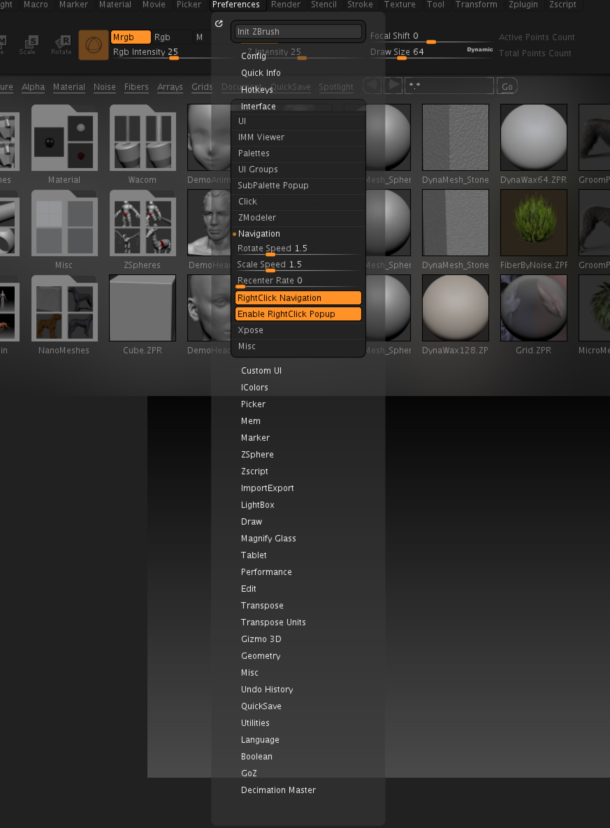Open the Render menu

pos(285,5)
